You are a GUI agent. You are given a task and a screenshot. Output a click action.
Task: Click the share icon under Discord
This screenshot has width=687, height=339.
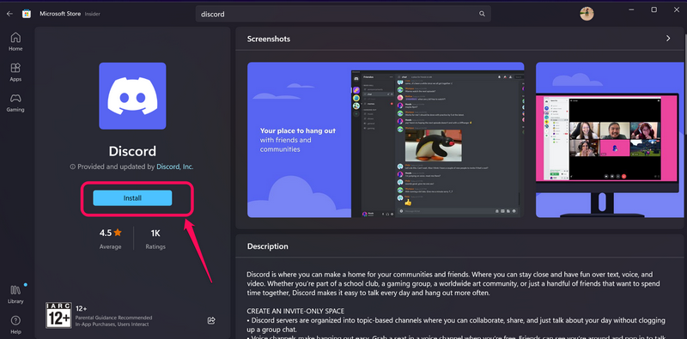211,321
